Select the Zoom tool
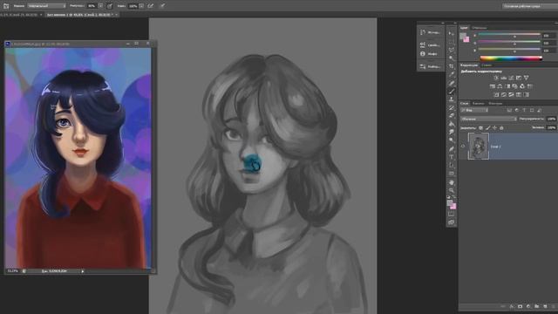Screen dimensions: 558x314 [x=452, y=190]
